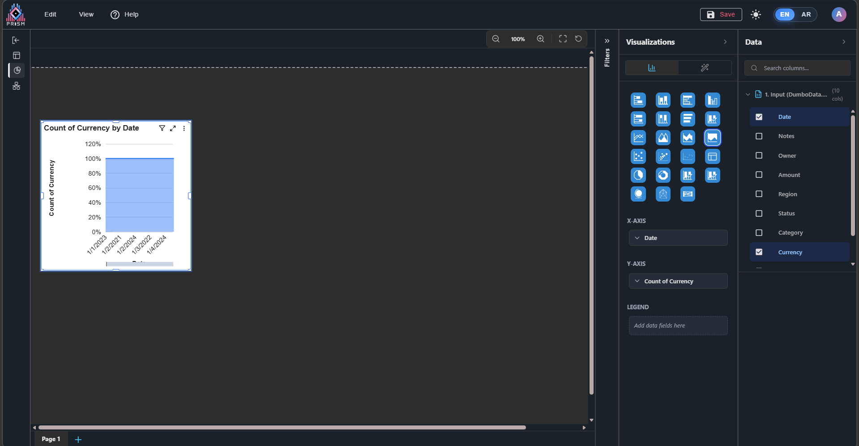The height and width of the screenshot is (446, 859).
Task: Open the filter icon on the chart
Action: pos(162,128)
